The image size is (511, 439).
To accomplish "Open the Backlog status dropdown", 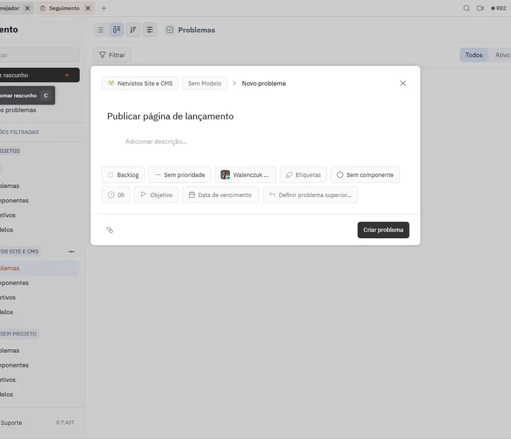I will tap(123, 175).
